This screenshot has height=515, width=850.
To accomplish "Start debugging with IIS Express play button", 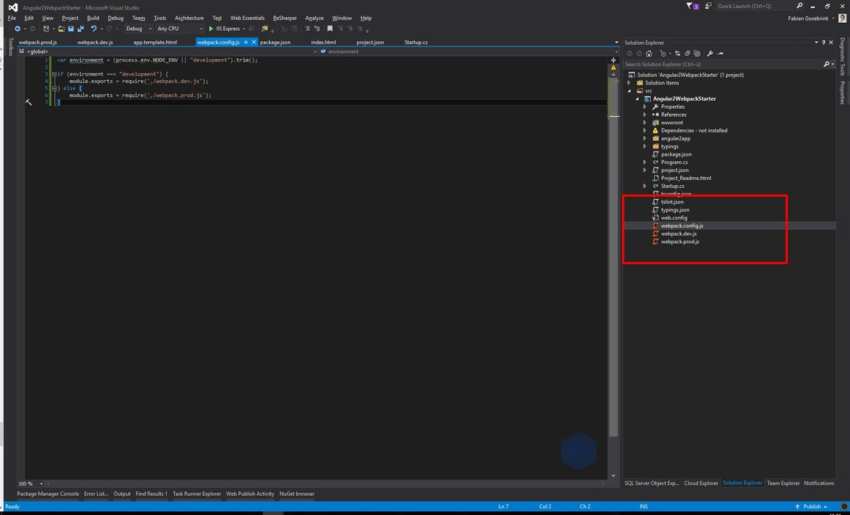I will (x=211, y=29).
